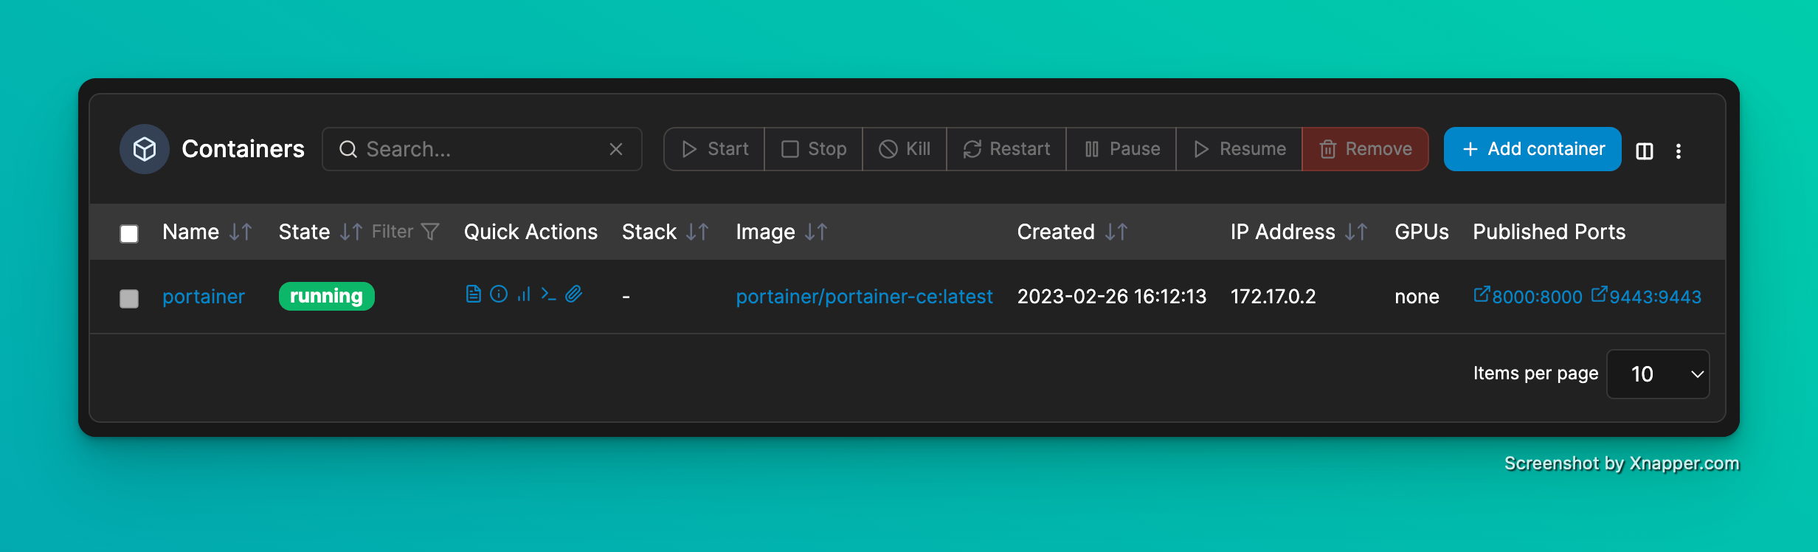This screenshot has width=1818, height=552.
Task: Open the State Filter funnel
Action: point(406,232)
